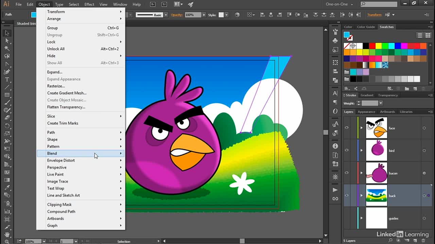Viewport: 435px width, 244px height.
Task: Select the Lasso tool
Action: [7, 56]
